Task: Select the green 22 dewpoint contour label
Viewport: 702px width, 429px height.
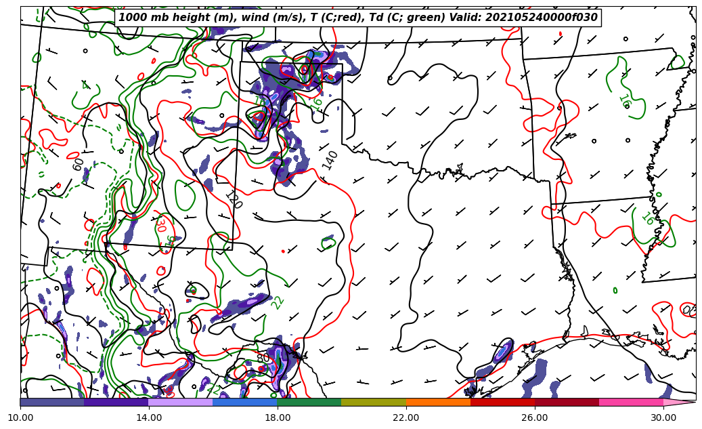Action: pyautogui.click(x=278, y=302)
